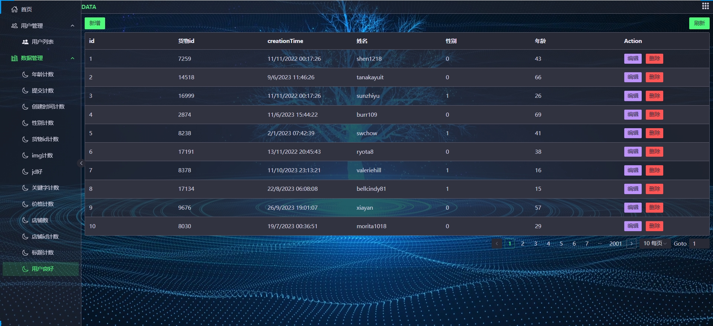Click the icon beside 性别计数

(x=25, y=123)
